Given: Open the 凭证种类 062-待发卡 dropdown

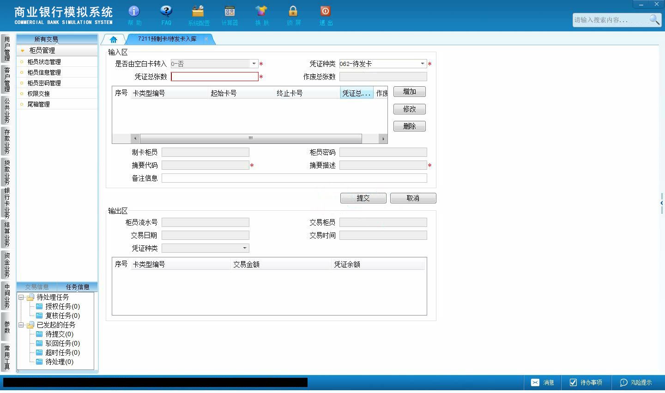Looking at the screenshot, I should [423, 64].
